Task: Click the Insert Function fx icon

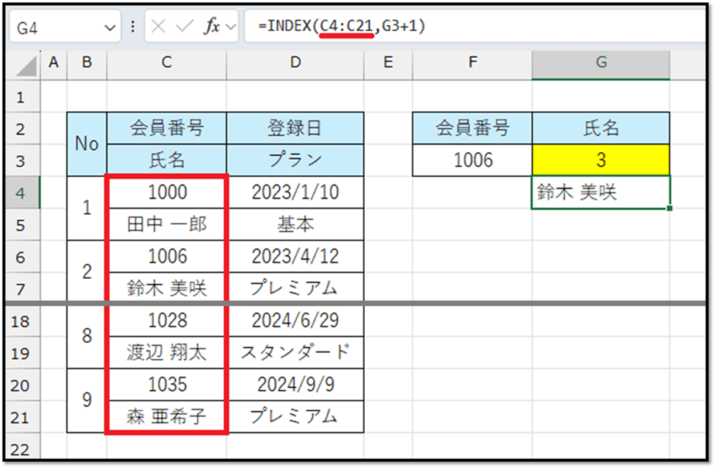Action: 210,27
